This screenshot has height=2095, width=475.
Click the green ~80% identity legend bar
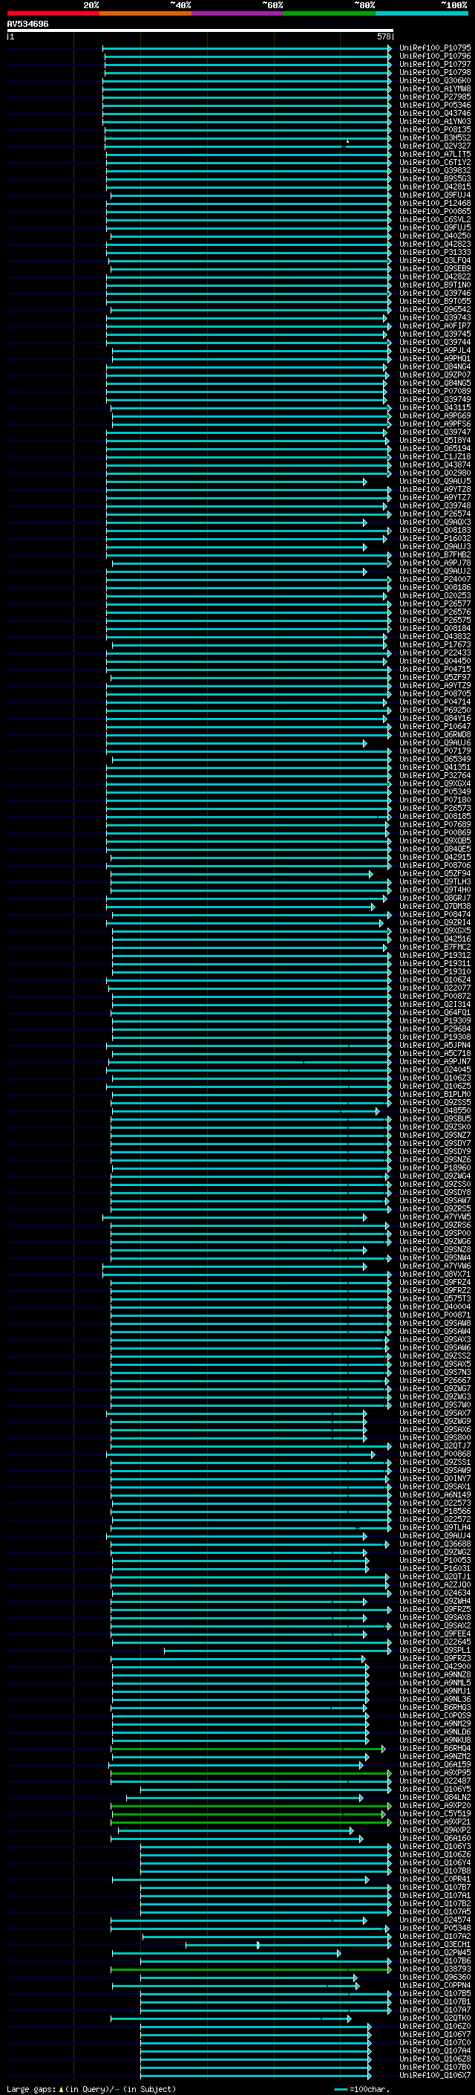pyautogui.click(x=330, y=13)
